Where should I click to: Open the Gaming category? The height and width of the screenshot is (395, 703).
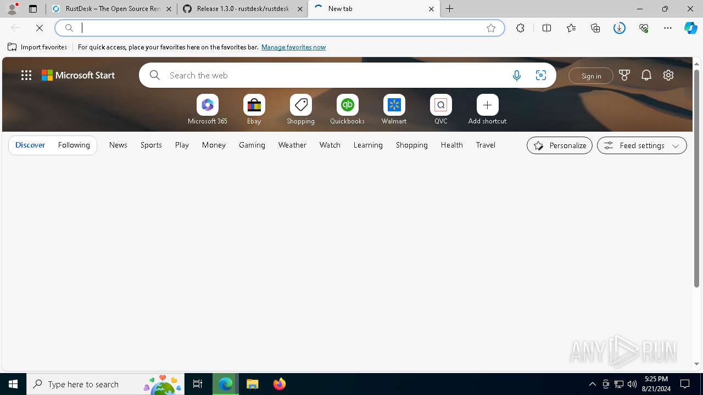tap(252, 145)
